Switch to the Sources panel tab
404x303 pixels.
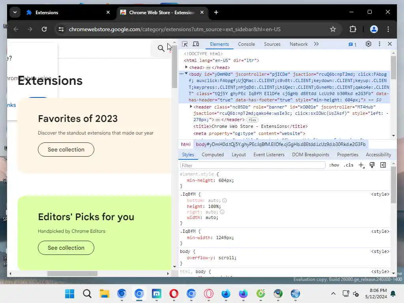(272, 44)
